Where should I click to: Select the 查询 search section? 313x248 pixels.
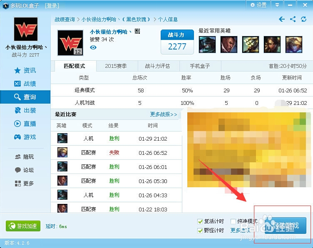coord(25,97)
